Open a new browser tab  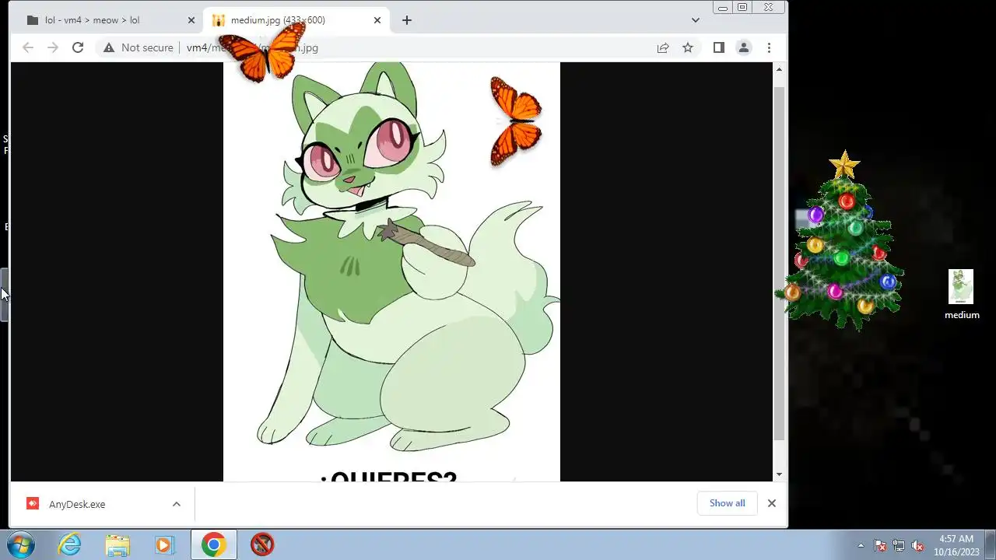coord(407,20)
